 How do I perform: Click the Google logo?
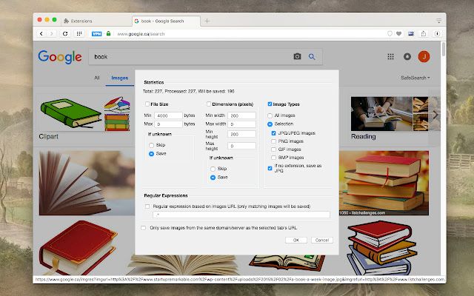coord(60,57)
